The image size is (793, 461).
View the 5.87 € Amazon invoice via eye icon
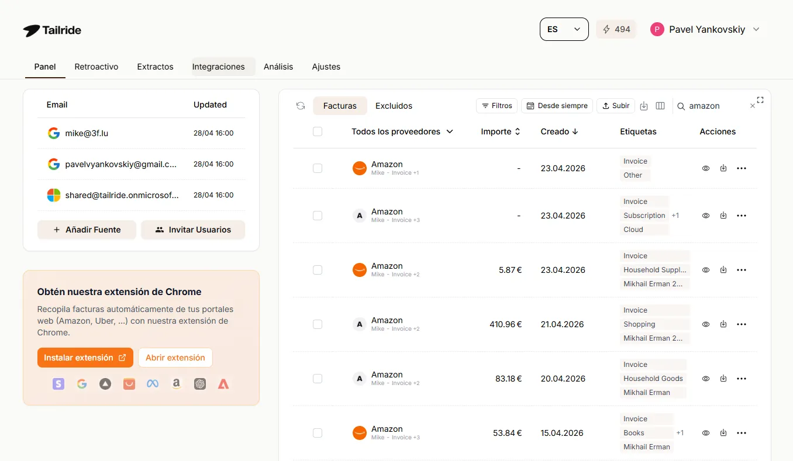[x=706, y=270]
